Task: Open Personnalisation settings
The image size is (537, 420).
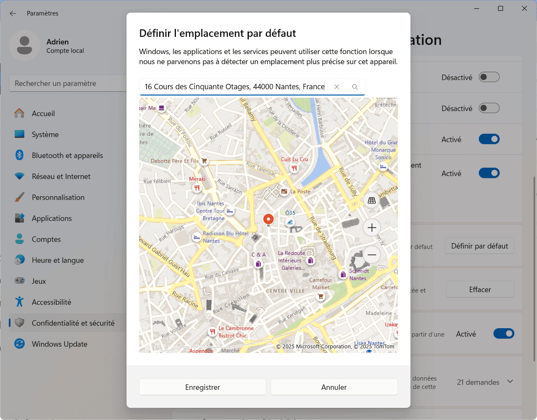Action: click(67, 197)
